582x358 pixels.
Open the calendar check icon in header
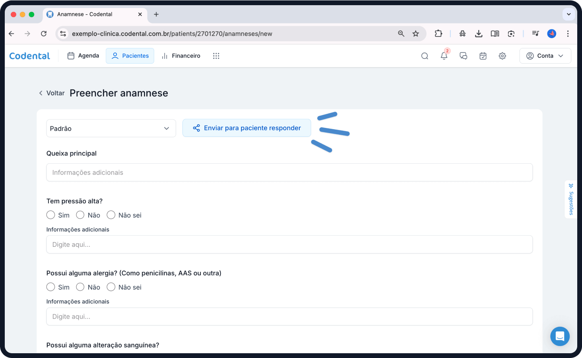coord(483,56)
